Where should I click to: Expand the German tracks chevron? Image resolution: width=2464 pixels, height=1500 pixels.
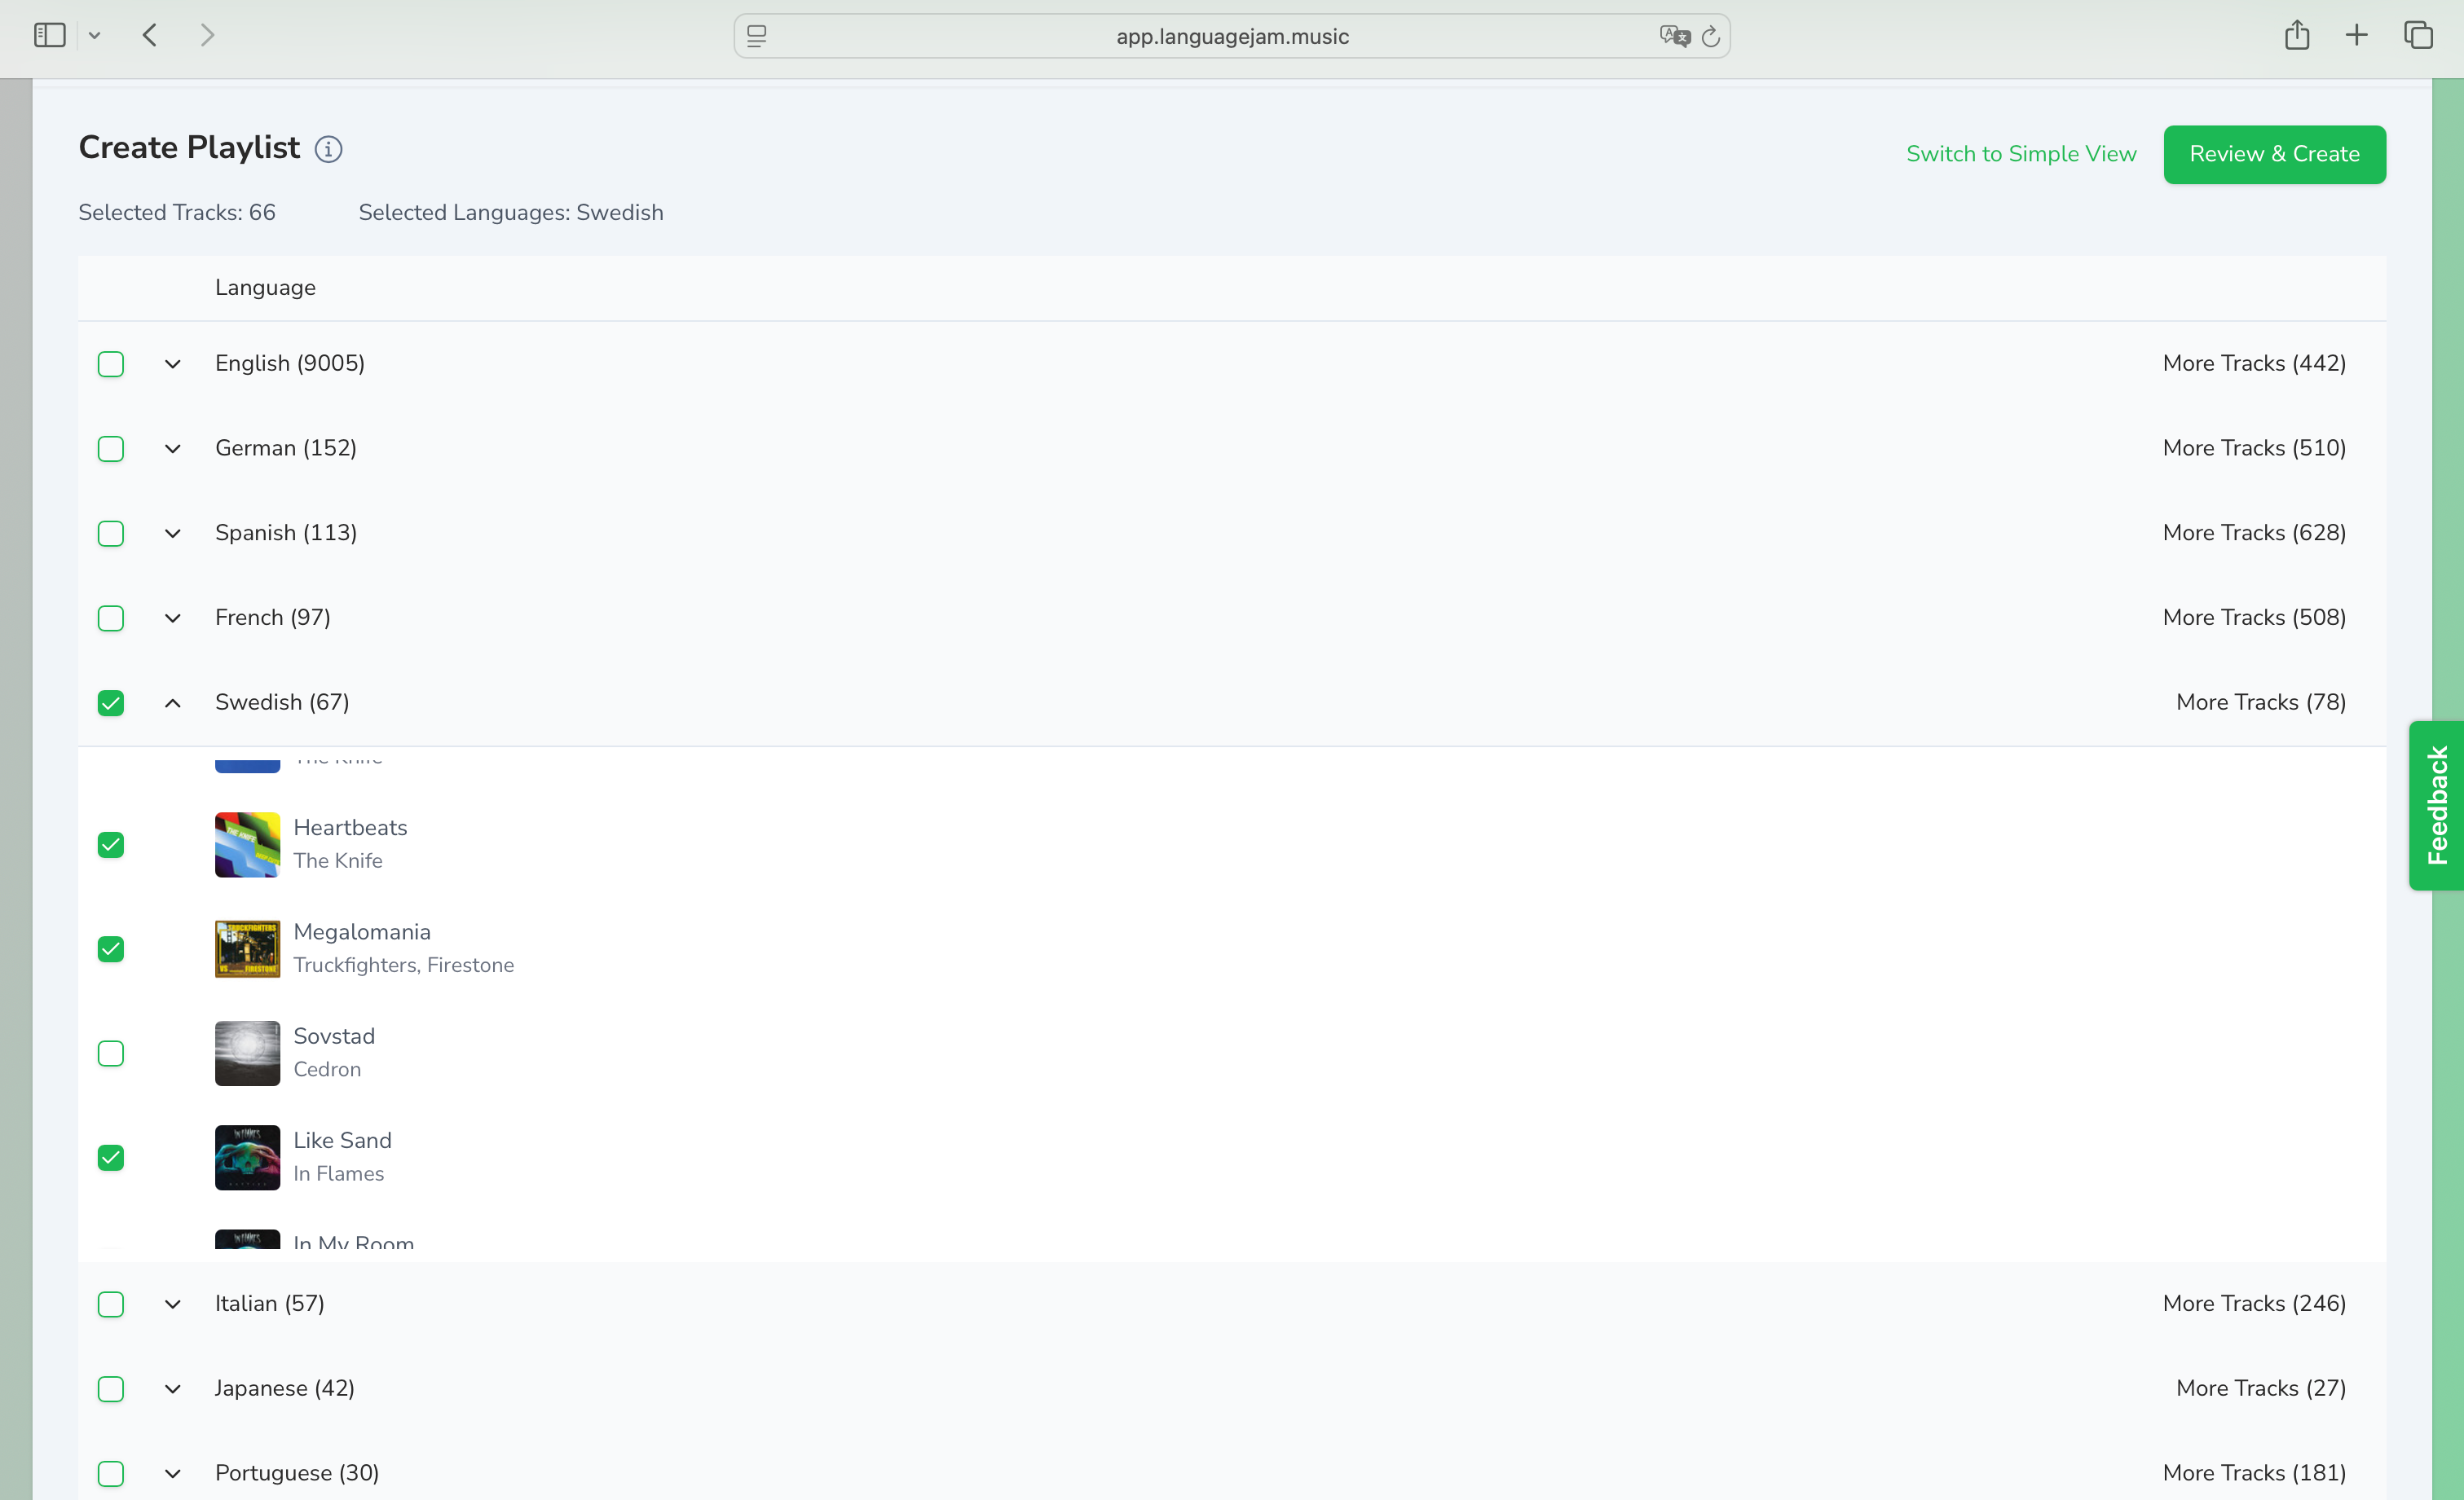click(x=173, y=449)
